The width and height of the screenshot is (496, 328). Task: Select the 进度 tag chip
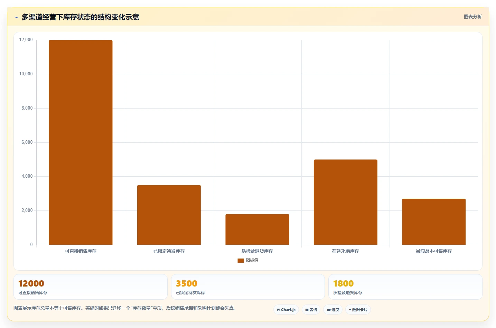tap(333, 310)
